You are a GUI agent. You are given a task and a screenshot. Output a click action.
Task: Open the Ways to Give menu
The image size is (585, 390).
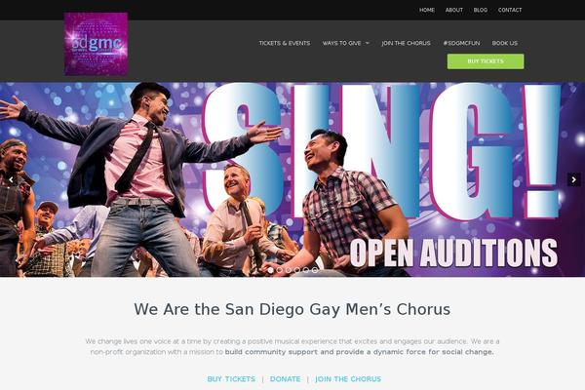coord(342,43)
